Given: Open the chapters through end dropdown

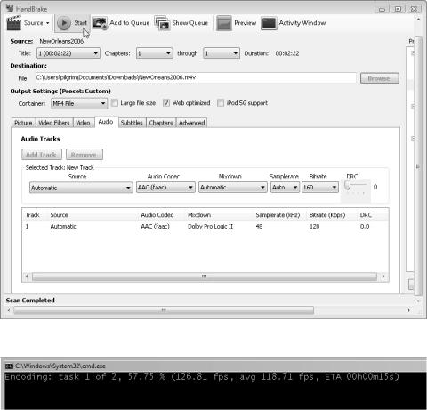Looking at the screenshot, I should 222,53.
